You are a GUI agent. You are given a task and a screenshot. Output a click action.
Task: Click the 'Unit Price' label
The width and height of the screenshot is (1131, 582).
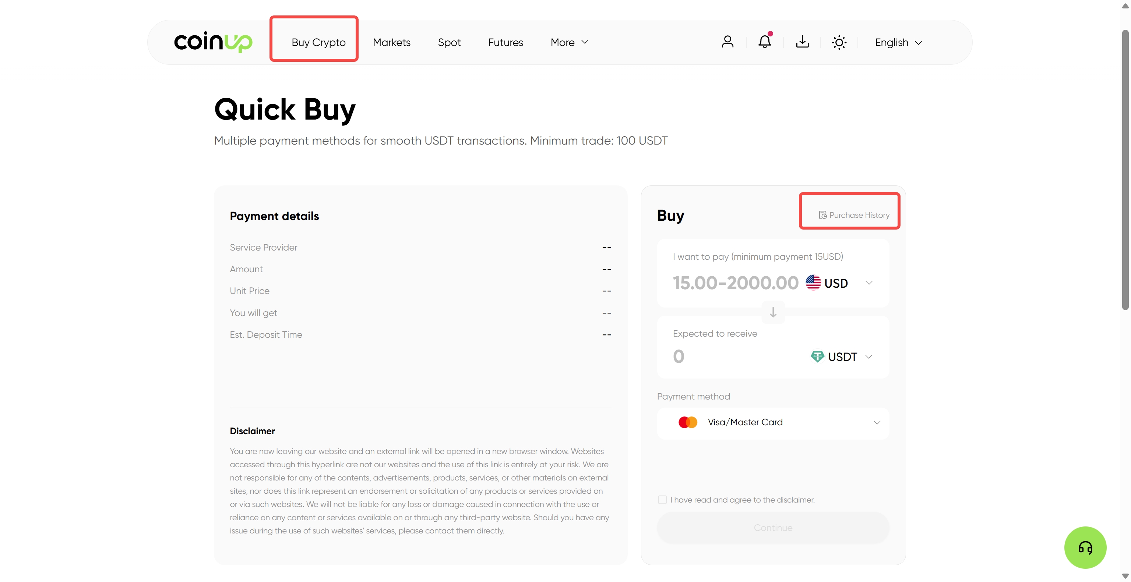tap(249, 291)
